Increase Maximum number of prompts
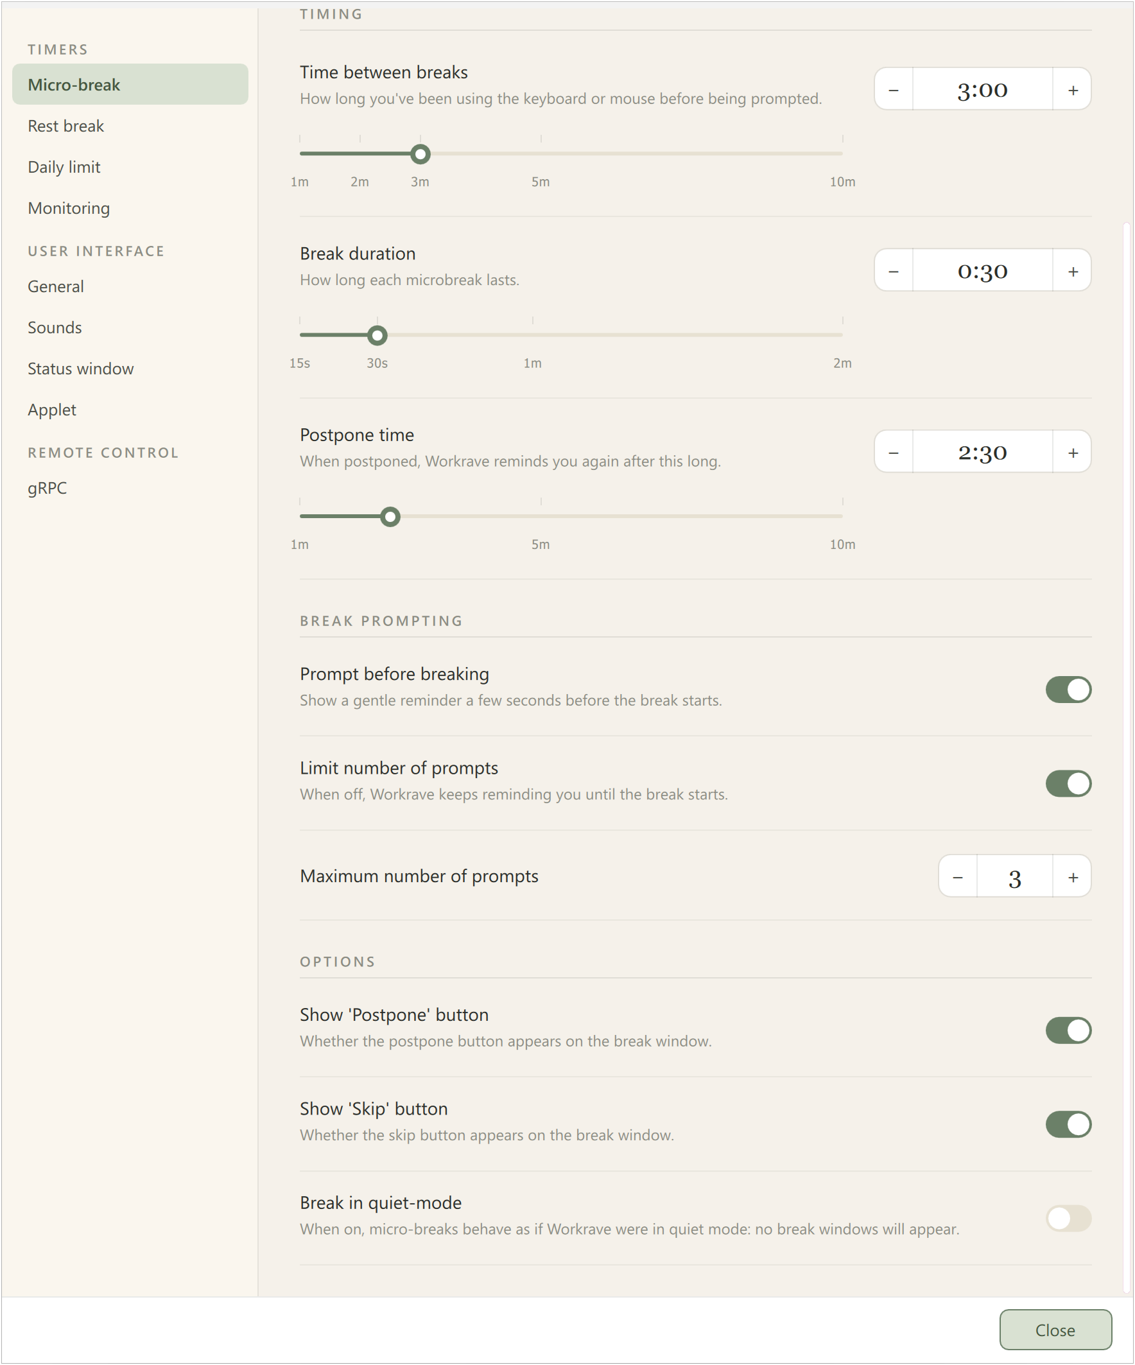1135x1365 pixels. [1073, 878]
